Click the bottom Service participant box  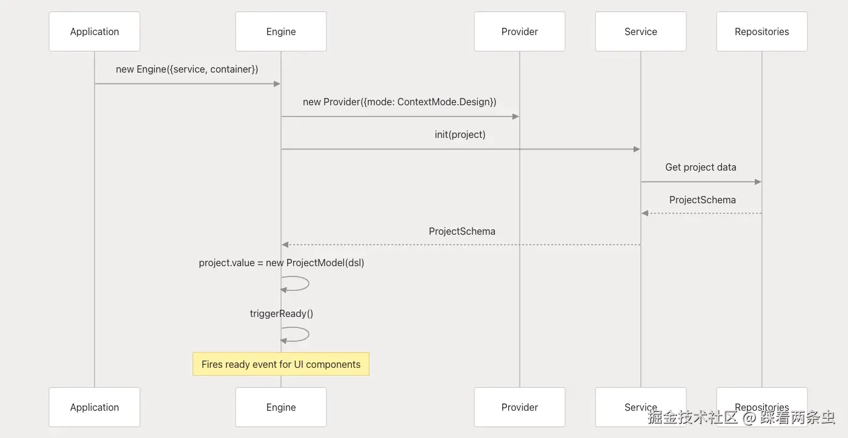[641, 407]
